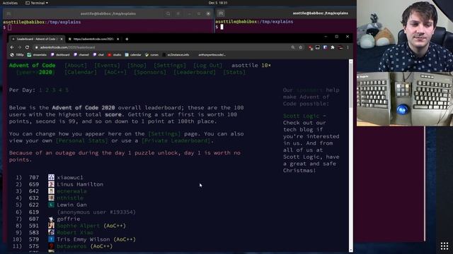Open the [Settings] nav link
The image size is (453, 254).
point(170,66)
